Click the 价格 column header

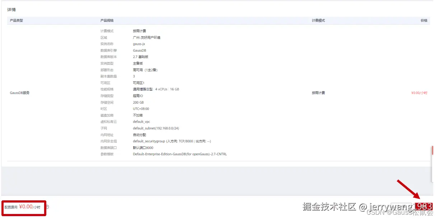click(x=425, y=20)
